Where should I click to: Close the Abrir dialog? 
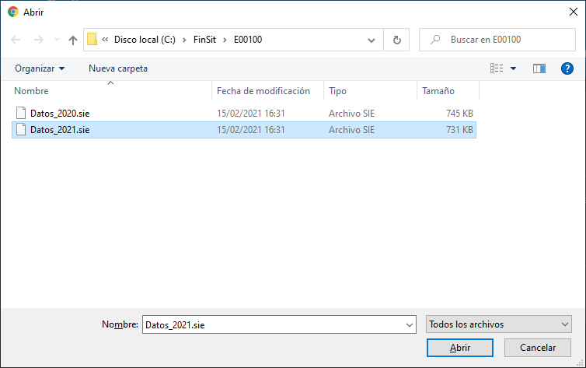pos(574,12)
